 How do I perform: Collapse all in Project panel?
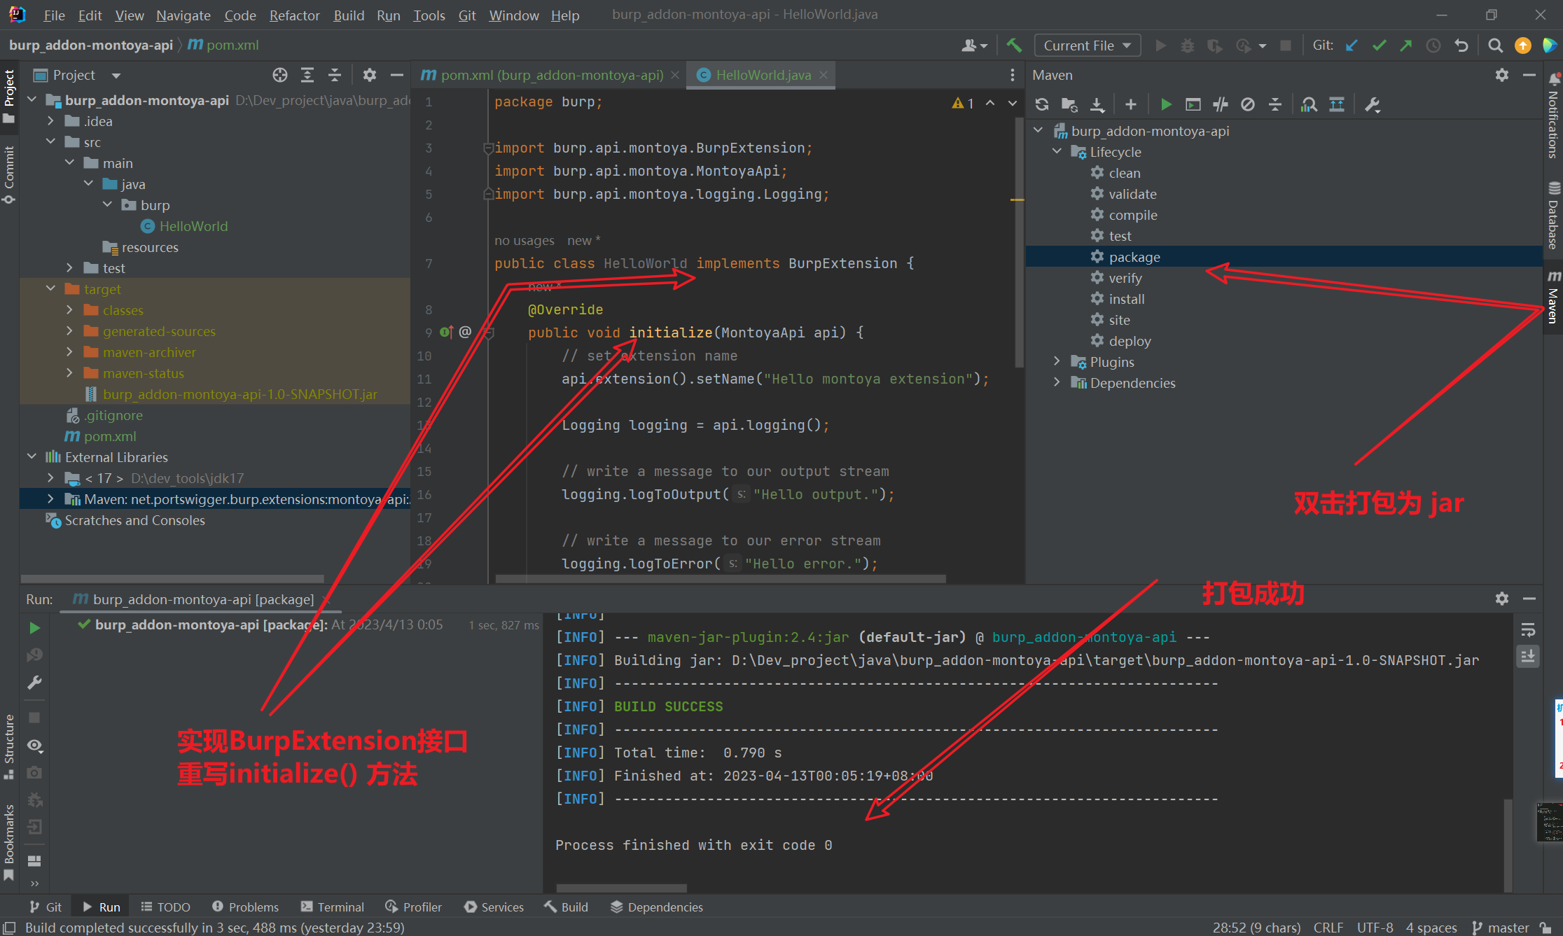(335, 75)
